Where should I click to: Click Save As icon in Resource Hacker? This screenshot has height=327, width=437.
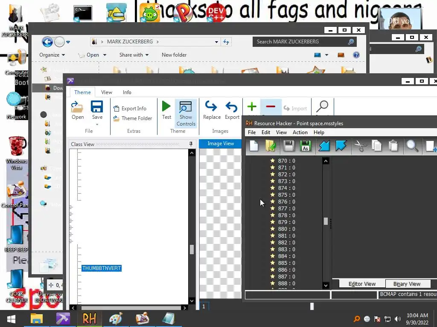point(306,146)
